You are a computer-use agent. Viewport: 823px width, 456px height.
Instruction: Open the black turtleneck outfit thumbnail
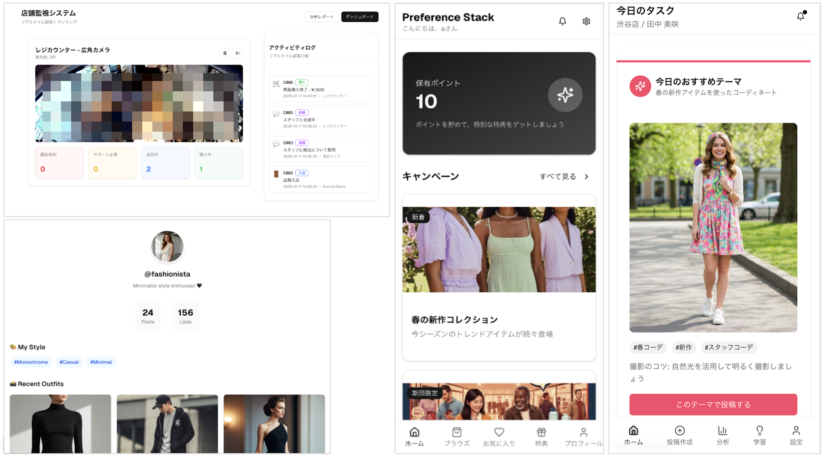60,424
